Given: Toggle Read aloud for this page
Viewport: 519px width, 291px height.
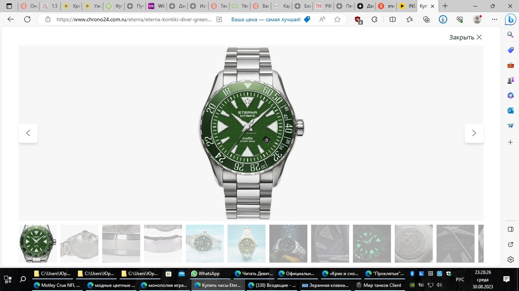Looking at the screenshot, I should point(322,19).
